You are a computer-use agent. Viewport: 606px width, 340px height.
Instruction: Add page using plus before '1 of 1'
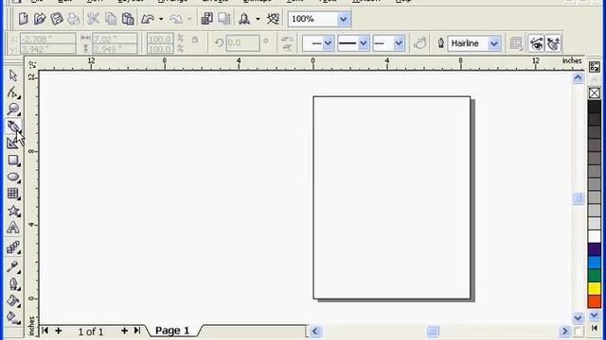click(59, 331)
